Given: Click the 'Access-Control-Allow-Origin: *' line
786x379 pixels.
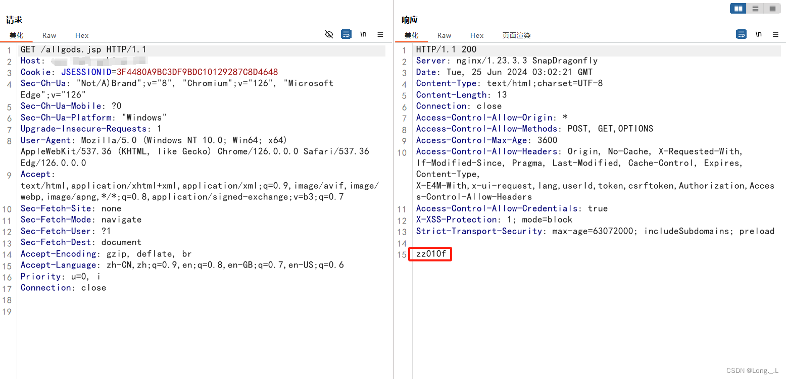Looking at the screenshot, I should click(492, 118).
